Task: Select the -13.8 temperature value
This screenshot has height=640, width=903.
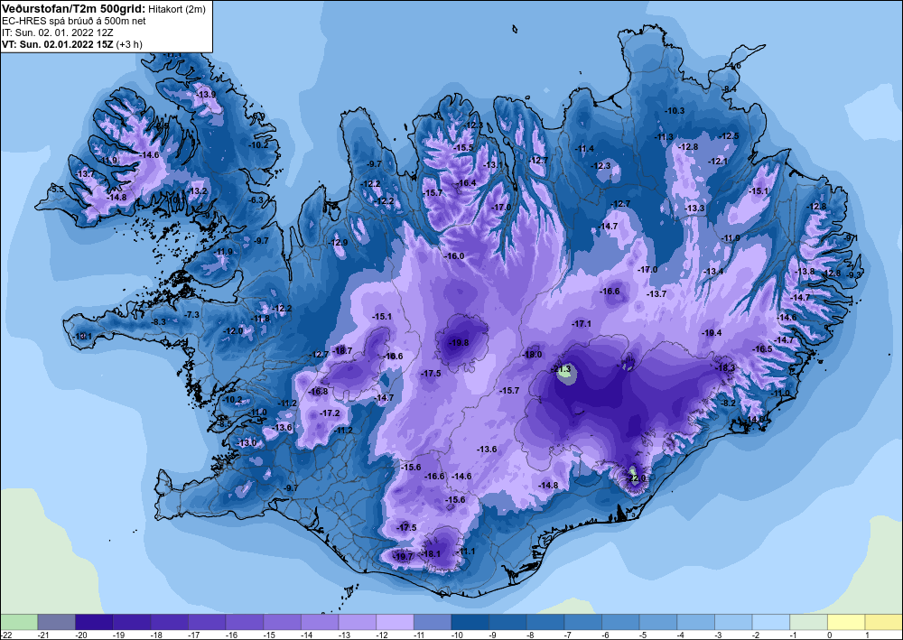Action: pyautogui.click(x=805, y=272)
